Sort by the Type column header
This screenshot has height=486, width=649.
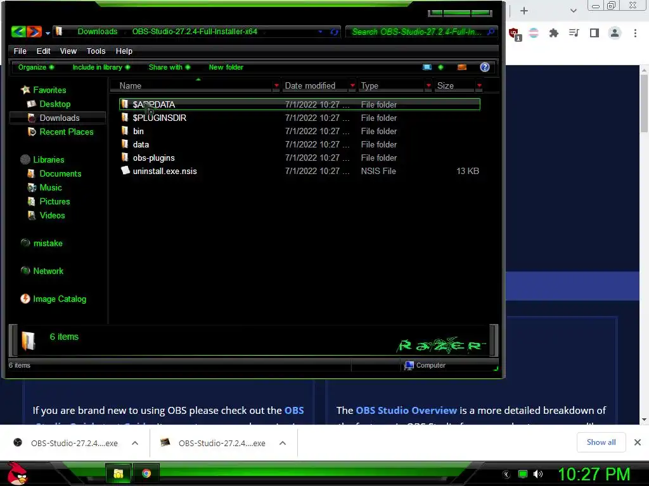[x=391, y=85]
